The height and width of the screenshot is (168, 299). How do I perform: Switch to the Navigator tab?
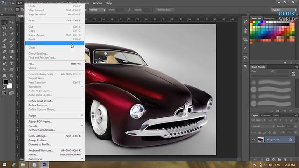(x=269, y=18)
